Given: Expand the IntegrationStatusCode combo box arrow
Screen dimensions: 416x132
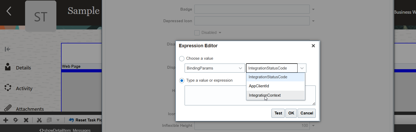Looking at the screenshot, I should click(x=302, y=68).
